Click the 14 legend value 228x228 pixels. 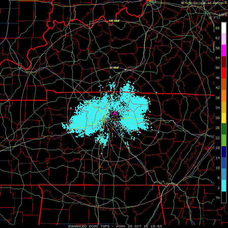click(x=218, y=158)
